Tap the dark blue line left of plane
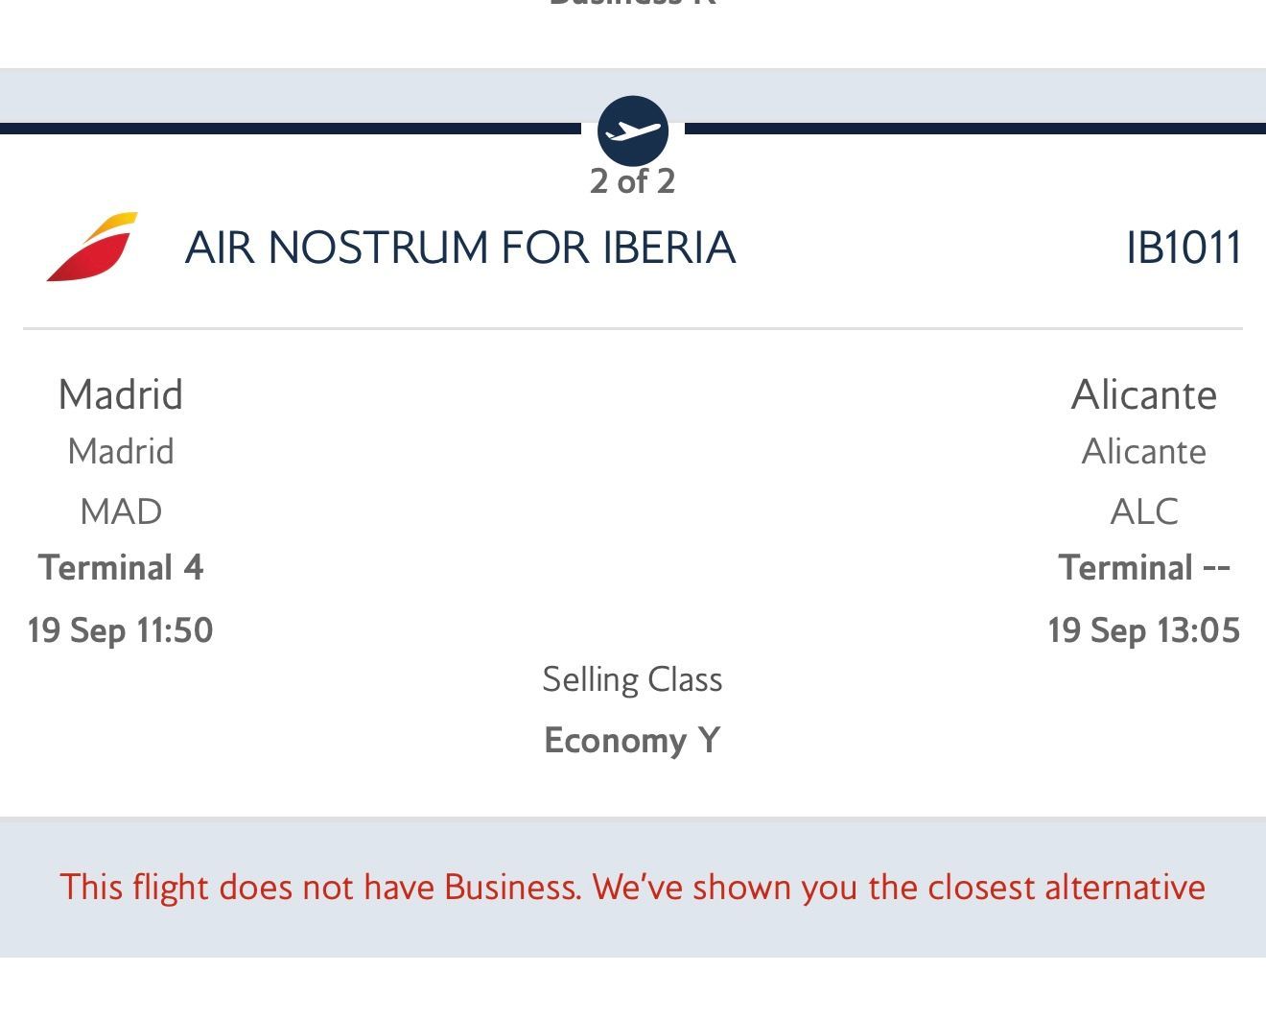This screenshot has height=1020, width=1266. click(x=291, y=129)
